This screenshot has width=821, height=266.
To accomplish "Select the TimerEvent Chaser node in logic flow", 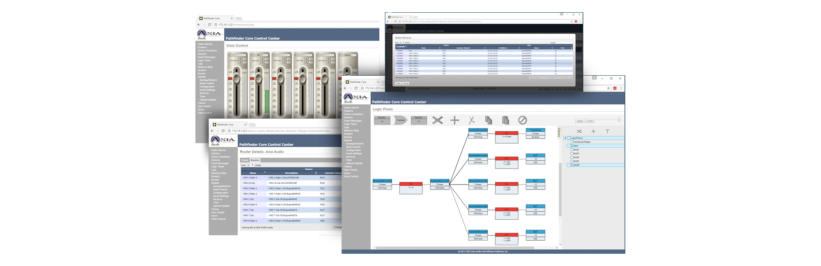I will pos(535,133).
